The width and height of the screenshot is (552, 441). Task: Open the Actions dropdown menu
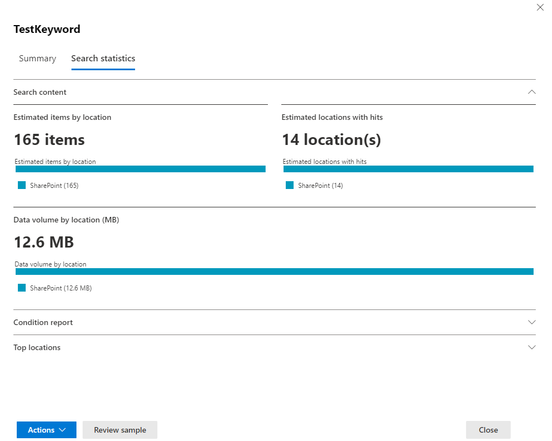coord(46,430)
